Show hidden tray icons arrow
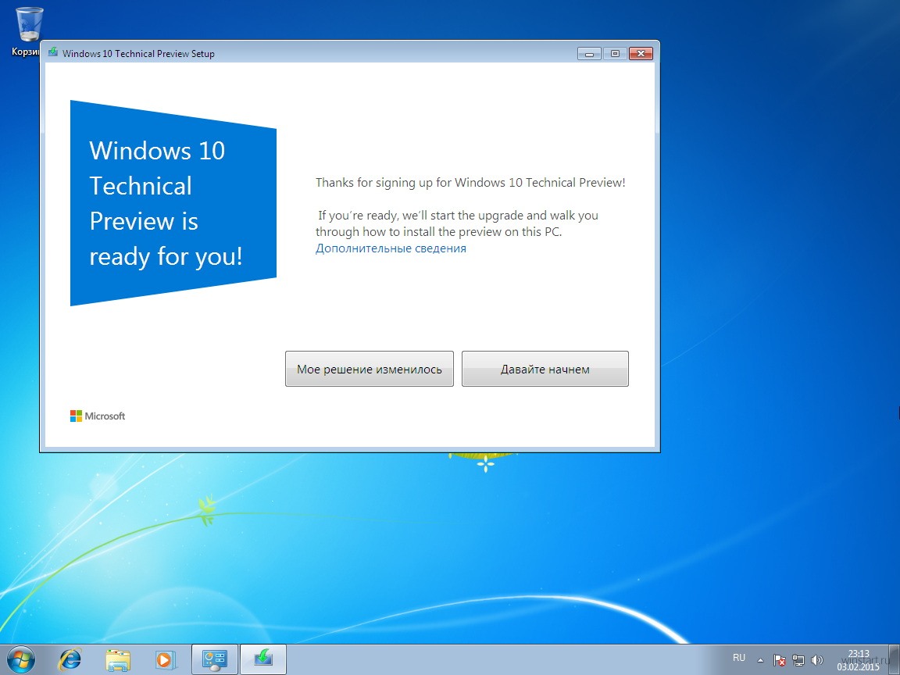Viewport: 900px width, 675px height. 760,660
